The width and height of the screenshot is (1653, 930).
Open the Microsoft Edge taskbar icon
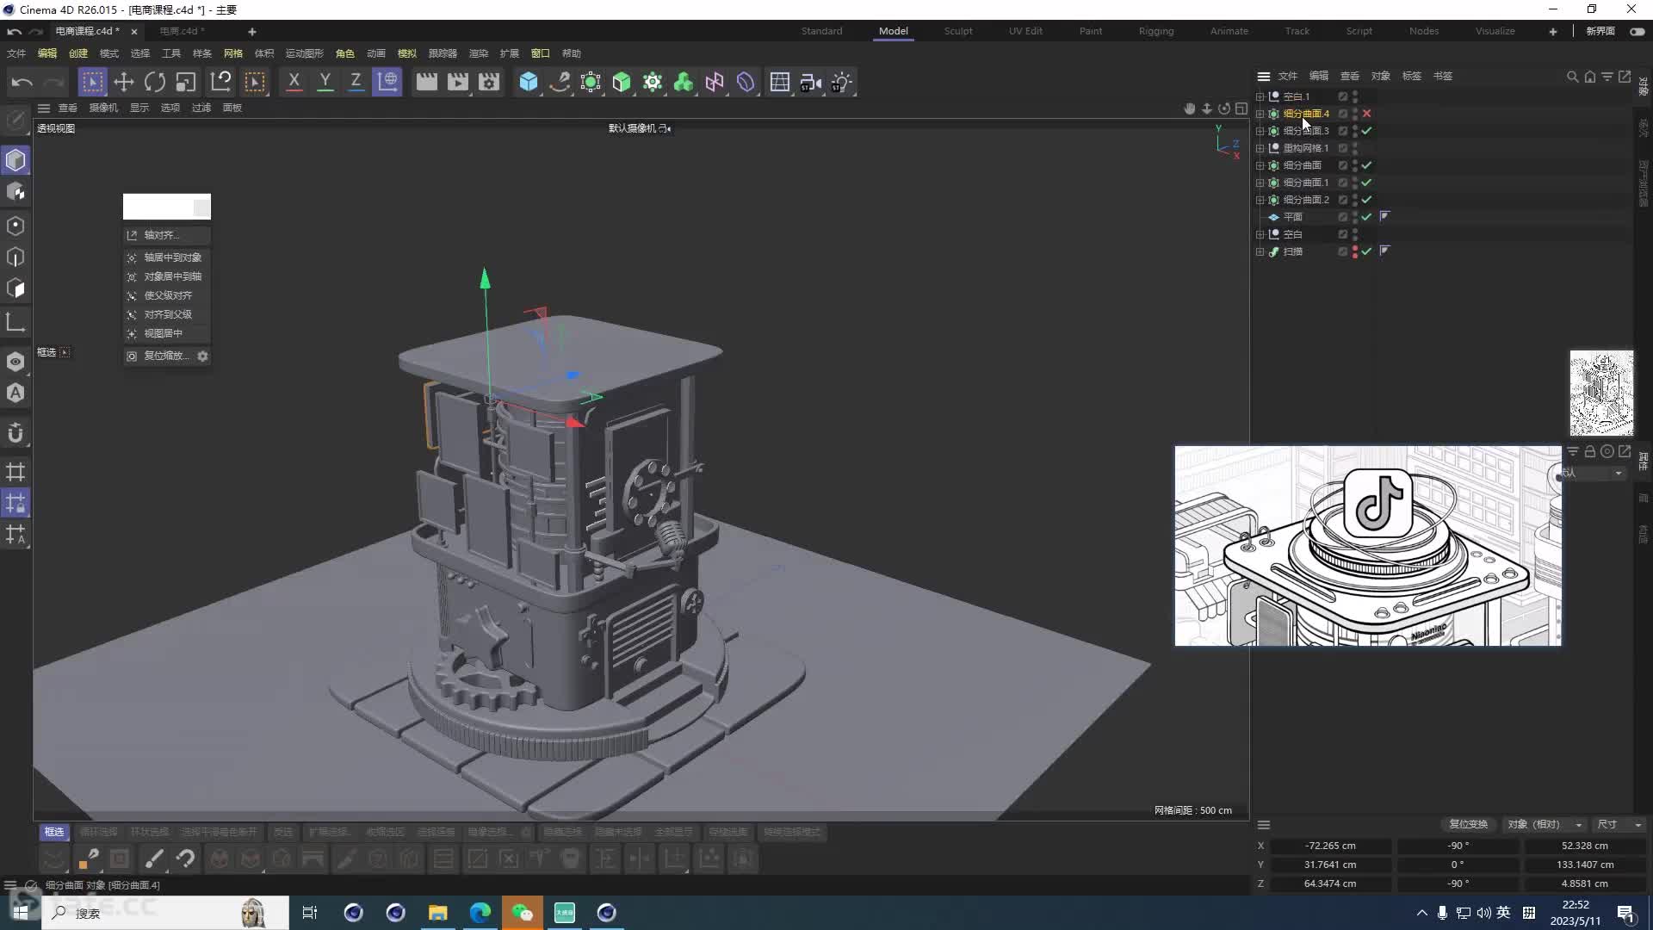tap(480, 913)
